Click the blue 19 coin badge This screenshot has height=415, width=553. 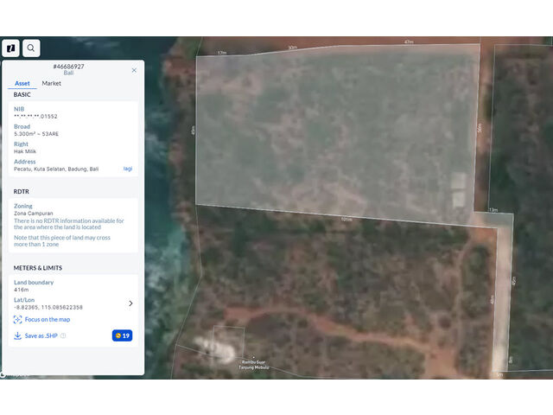tap(122, 335)
